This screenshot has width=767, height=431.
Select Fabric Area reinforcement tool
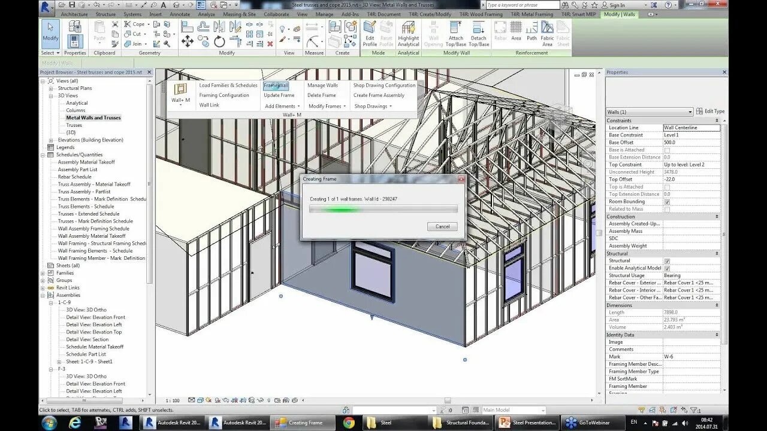pos(547,34)
